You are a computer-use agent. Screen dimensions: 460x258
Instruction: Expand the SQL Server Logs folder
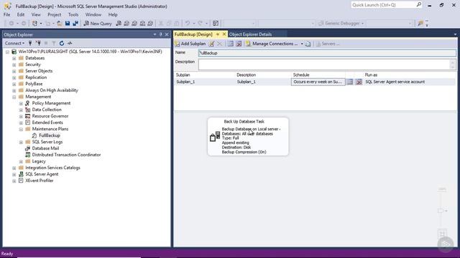(21, 142)
